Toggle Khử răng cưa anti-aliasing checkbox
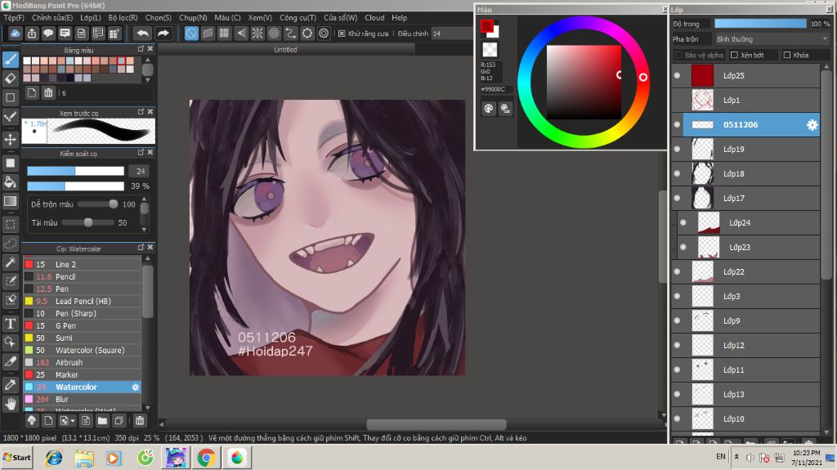This screenshot has height=470, width=837. [342, 34]
